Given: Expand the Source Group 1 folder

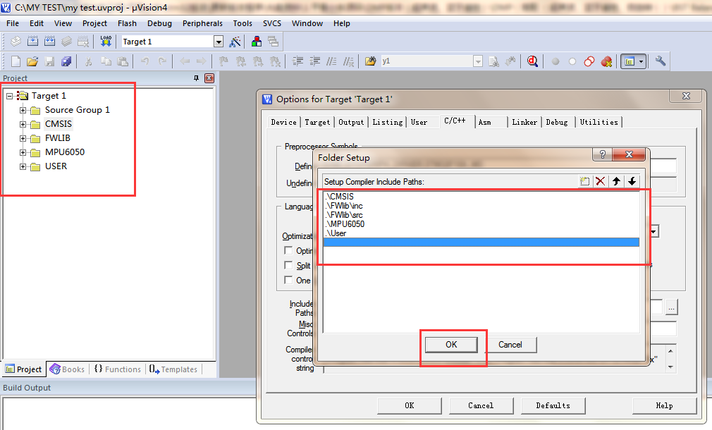Looking at the screenshot, I should coord(23,111).
